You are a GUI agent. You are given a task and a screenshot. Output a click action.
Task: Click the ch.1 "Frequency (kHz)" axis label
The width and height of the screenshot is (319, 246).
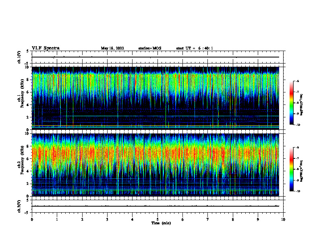point(22,94)
